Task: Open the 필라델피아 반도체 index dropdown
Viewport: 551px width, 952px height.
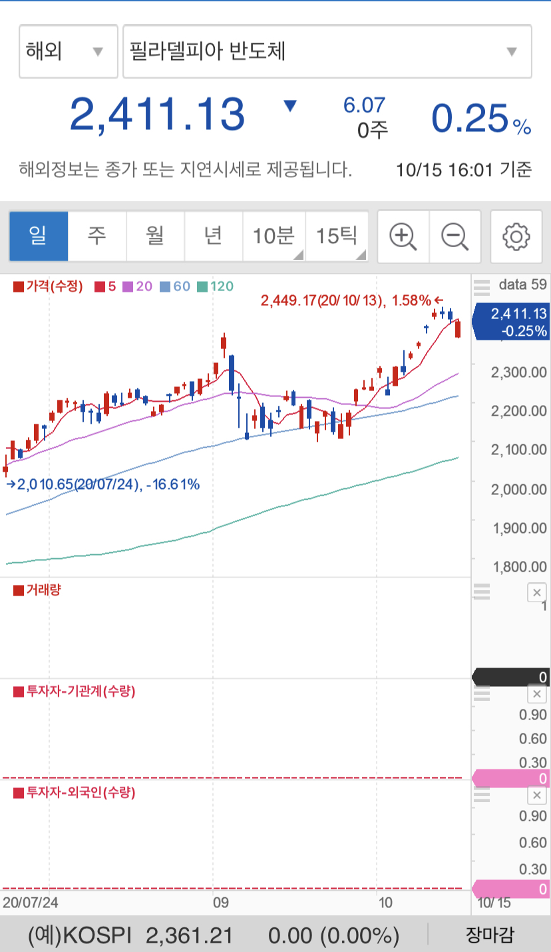Action: (x=327, y=51)
